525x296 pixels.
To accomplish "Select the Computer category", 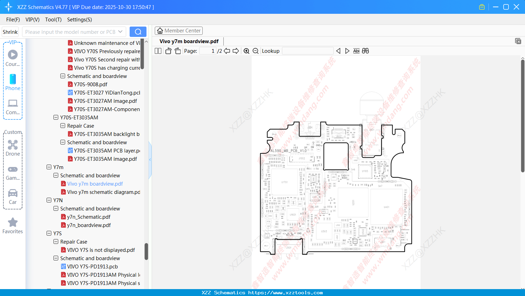I will [x=13, y=107].
